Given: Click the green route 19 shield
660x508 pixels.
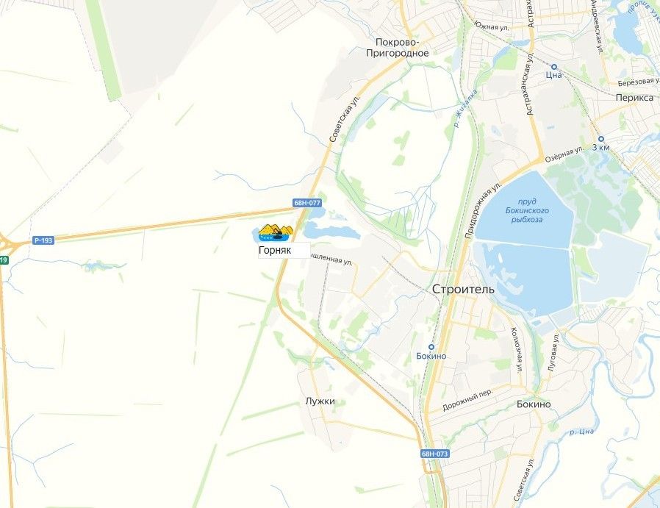Looking at the screenshot, I should pos(4,260).
